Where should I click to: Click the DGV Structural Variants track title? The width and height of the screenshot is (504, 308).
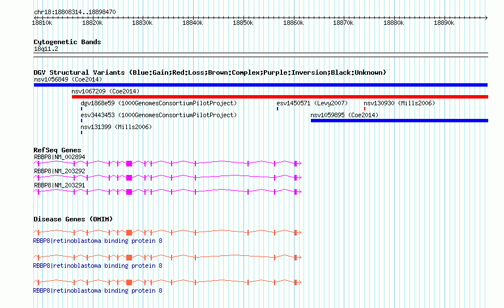coord(210,72)
